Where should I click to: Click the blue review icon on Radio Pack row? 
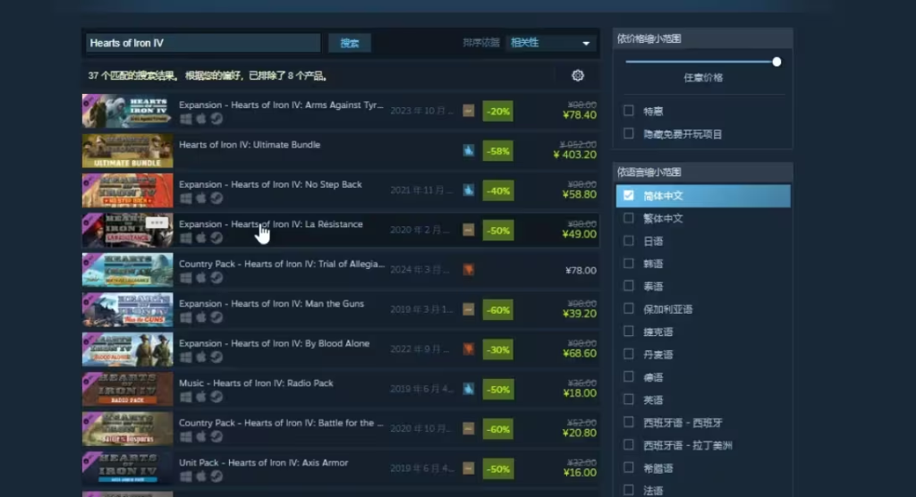[469, 389]
